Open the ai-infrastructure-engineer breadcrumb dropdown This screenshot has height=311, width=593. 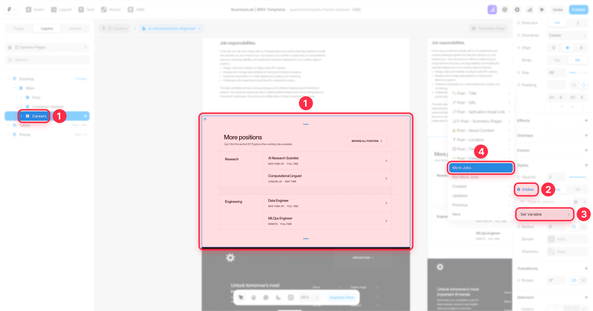(200, 28)
